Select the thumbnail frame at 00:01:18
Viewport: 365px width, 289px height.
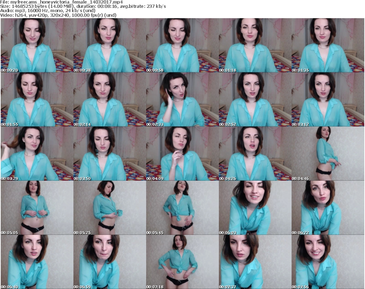255,45
